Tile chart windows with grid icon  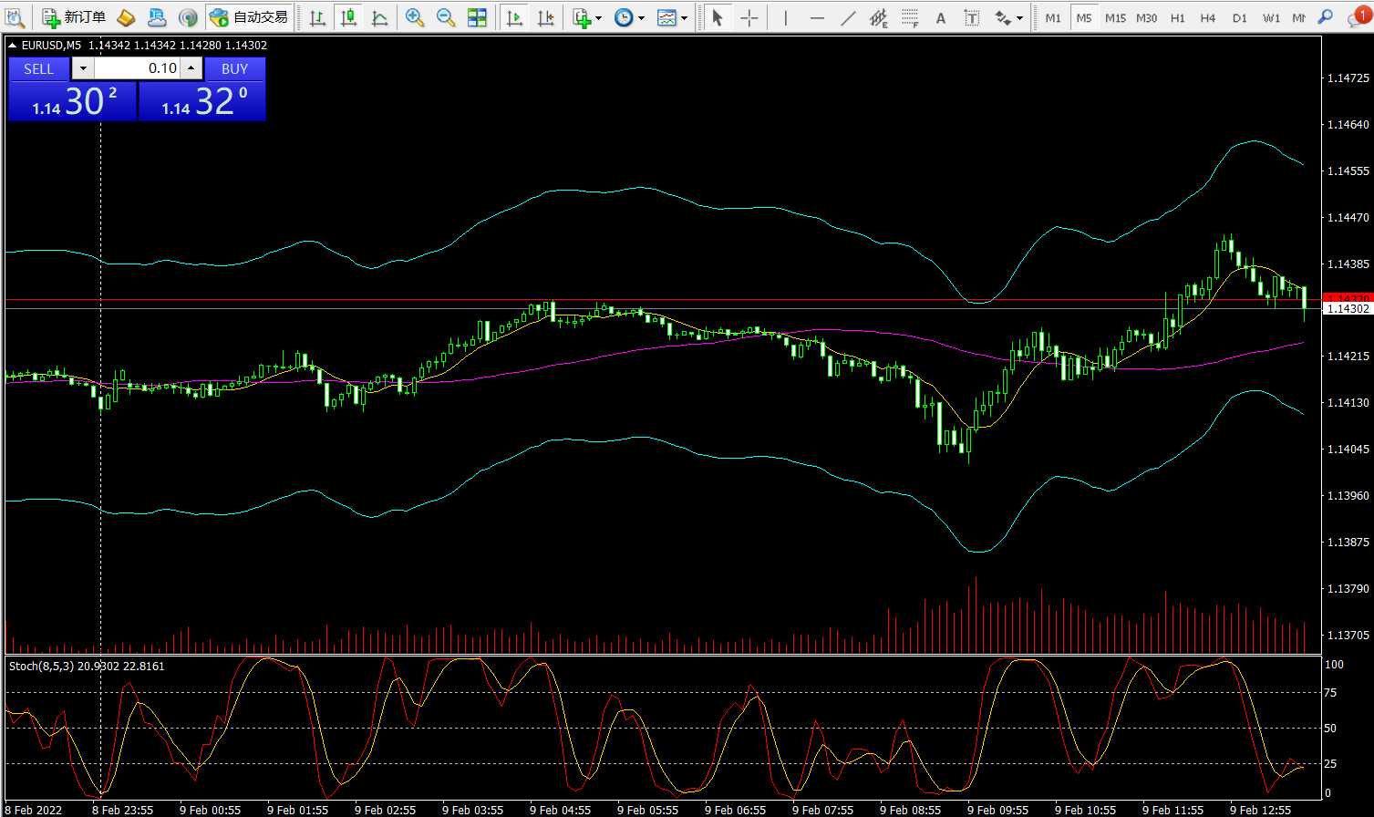pyautogui.click(x=477, y=17)
